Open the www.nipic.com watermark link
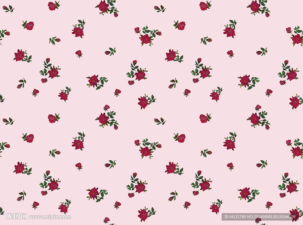Image resolution: width=303 pixels, height=225 pixels. 50,217
